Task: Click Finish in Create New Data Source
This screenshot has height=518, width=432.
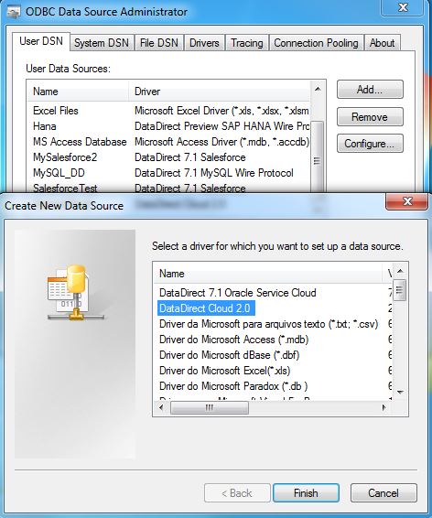Action: (x=306, y=493)
